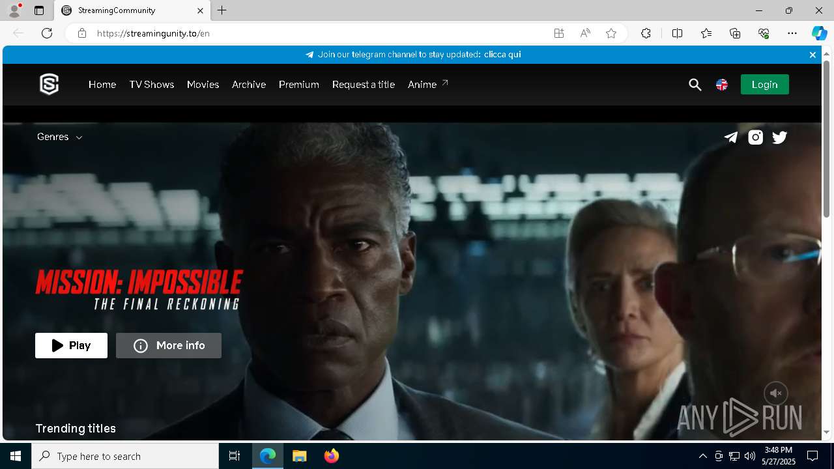Open the Telegram social icon
Screen dimensions: 834x469
731,137
